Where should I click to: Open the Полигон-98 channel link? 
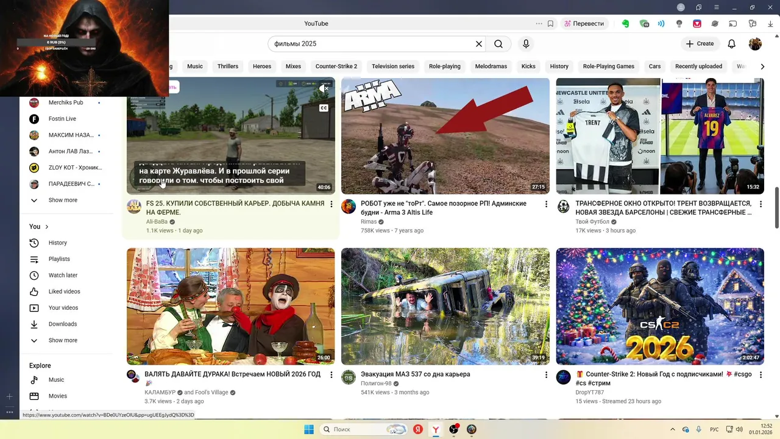coord(376,384)
